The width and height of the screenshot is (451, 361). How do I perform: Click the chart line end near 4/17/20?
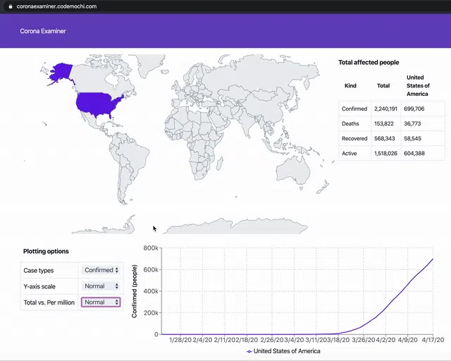[x=433, y=259]
